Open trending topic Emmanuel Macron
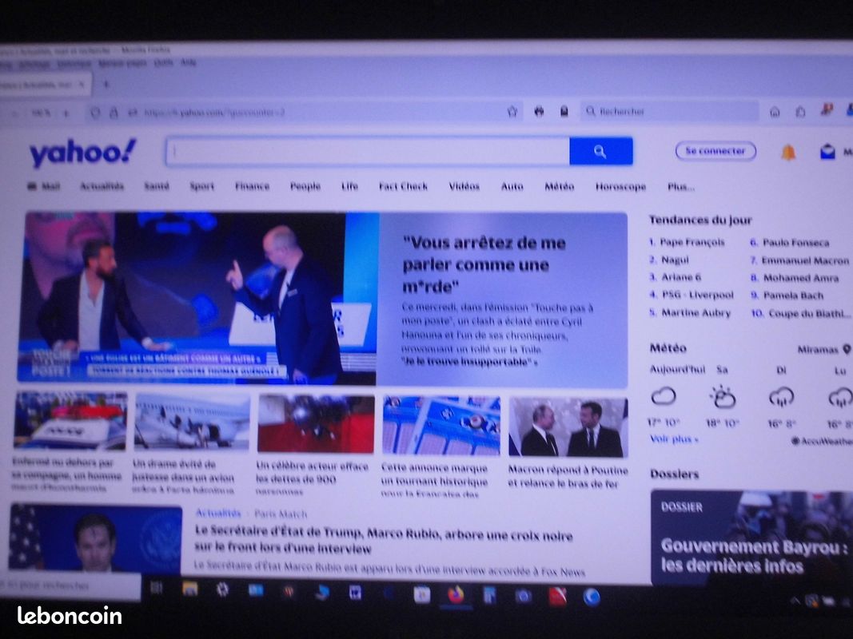This screenshot has width=853, height=639. [x=805, y=260]
